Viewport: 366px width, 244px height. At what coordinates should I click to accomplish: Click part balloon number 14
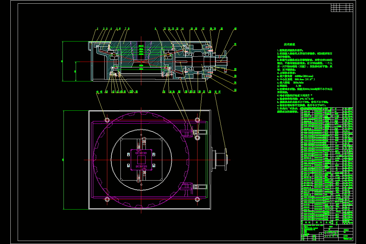pos(182,29)
